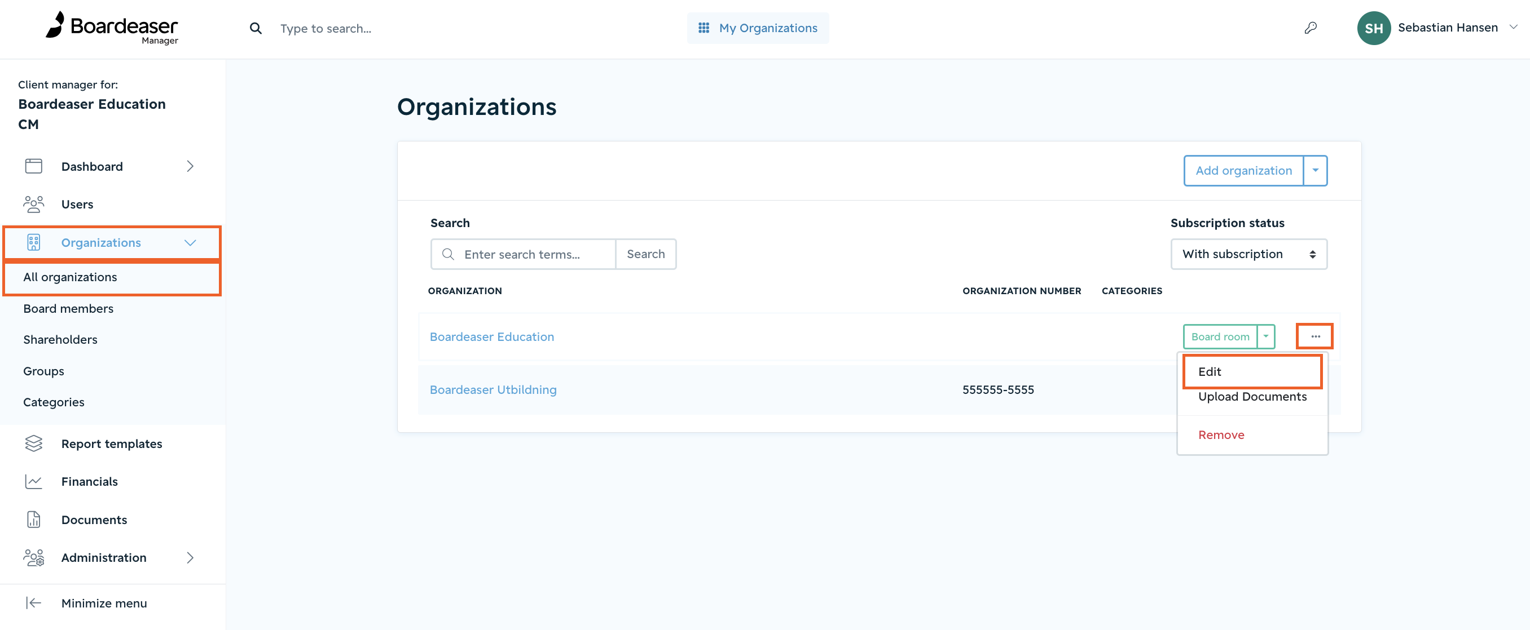Collapse the Organizations submenu chevron
1530x630 pixels.
coord(190,243)
